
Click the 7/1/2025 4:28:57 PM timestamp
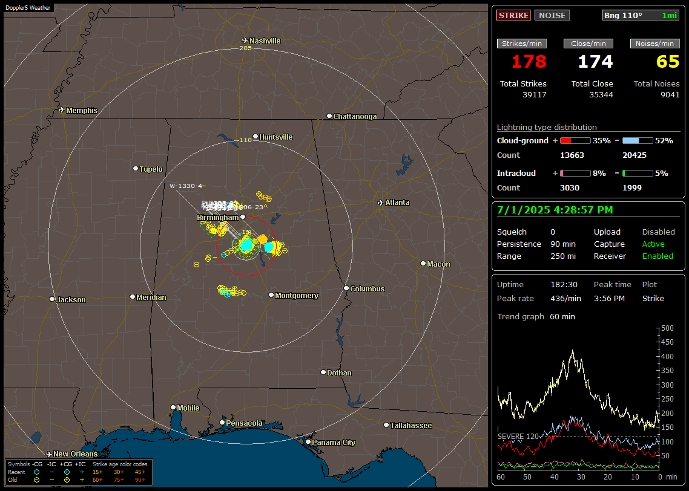click(555, 210)
